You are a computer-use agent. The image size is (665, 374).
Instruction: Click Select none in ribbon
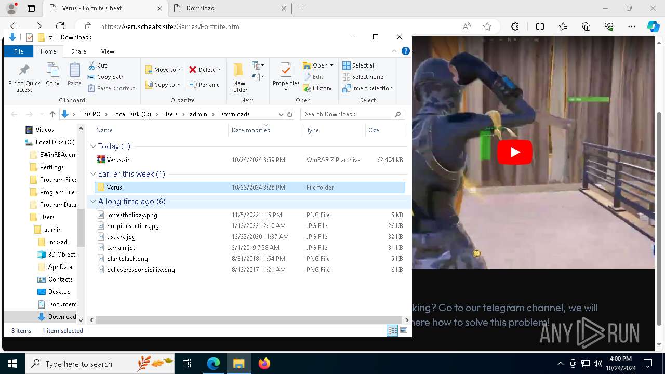click(363, 77)
